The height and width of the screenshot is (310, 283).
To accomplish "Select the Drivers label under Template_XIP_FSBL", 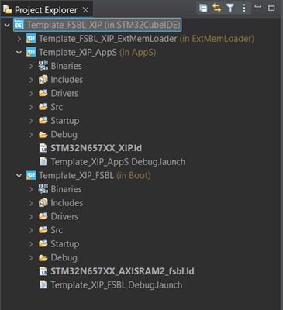I will [x=64, y=217].
